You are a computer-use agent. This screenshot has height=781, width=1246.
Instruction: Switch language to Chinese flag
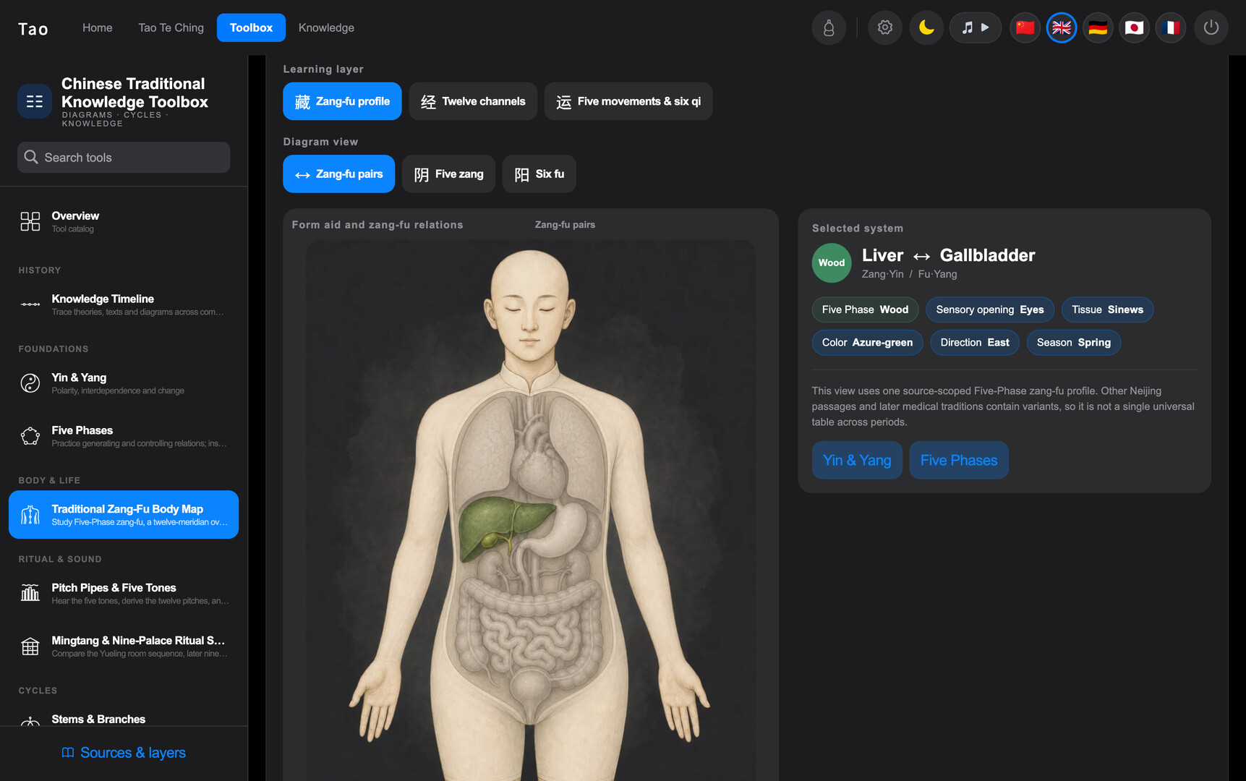1025,27
